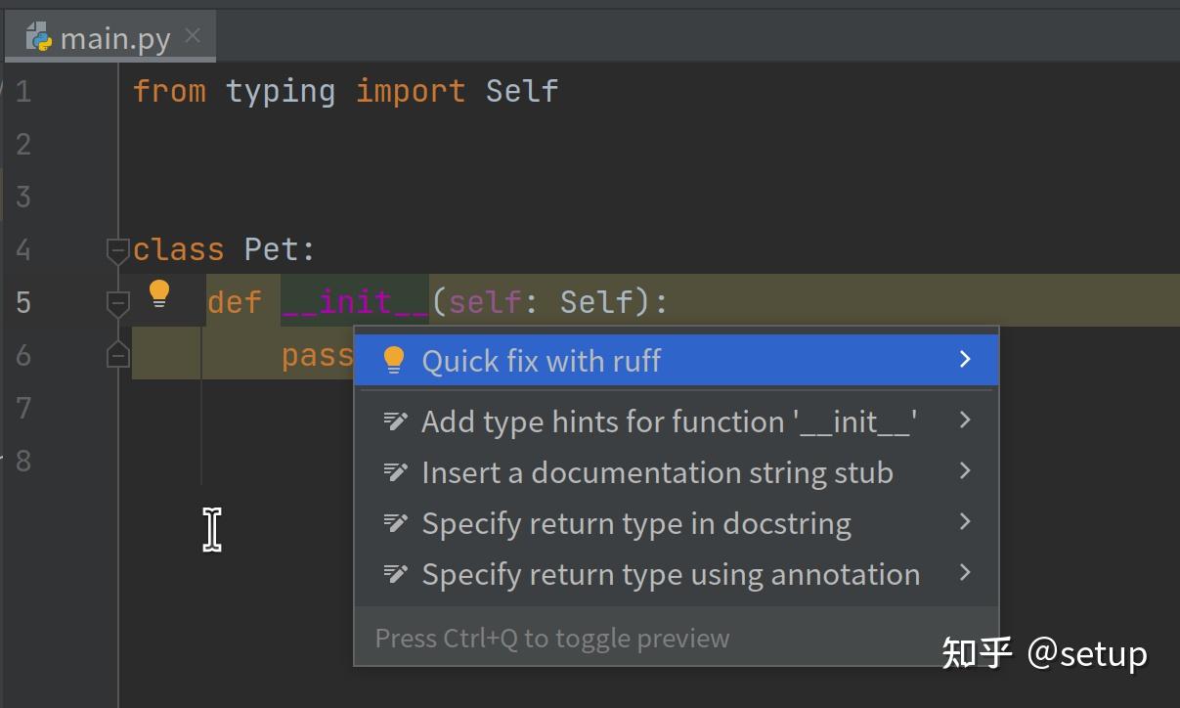
Task: Click the bulb icon beside 'Quick fix with ruff'
Action: pyautogui.click(x=394, y=360)
